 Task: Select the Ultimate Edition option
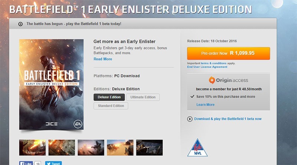tap(143, 97)
